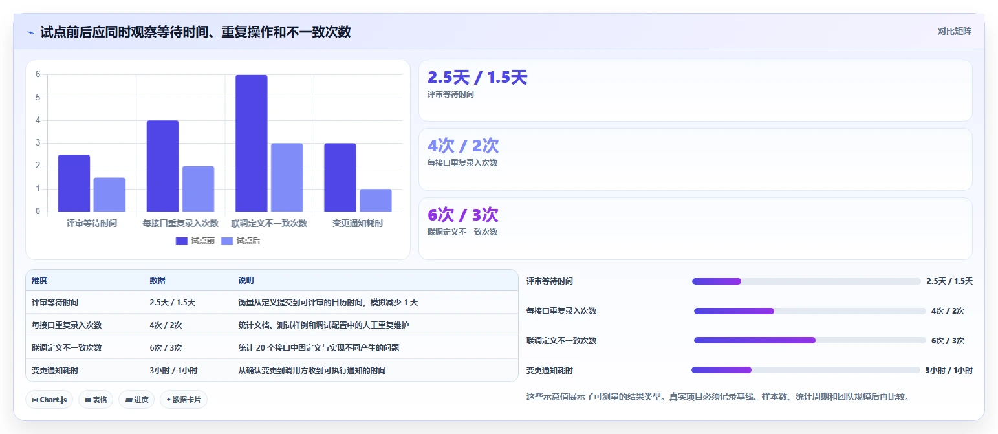
Task: Select the Chart.js chip
Action: click(x=49, y=400)
